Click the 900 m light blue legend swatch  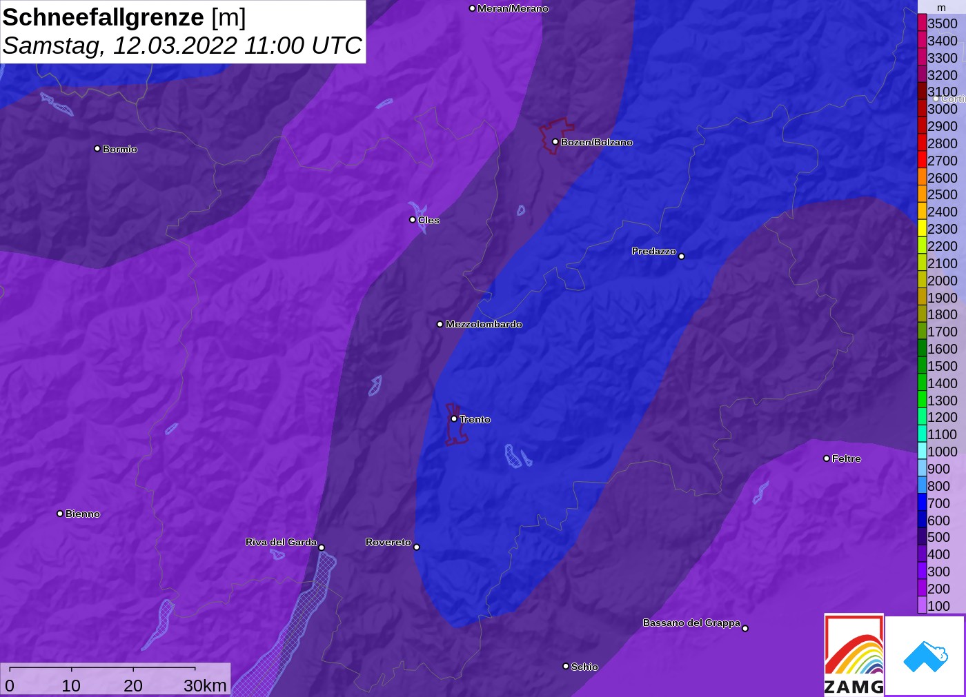(x=922, y=468)
